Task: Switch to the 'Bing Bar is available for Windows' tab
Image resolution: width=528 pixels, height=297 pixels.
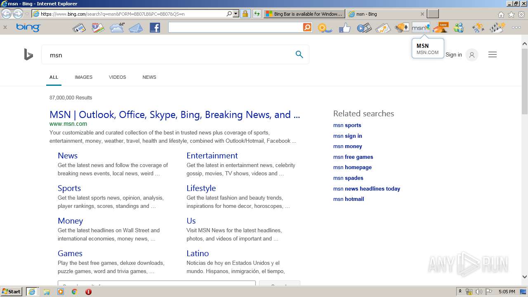Action: click(x=304, y=14)
